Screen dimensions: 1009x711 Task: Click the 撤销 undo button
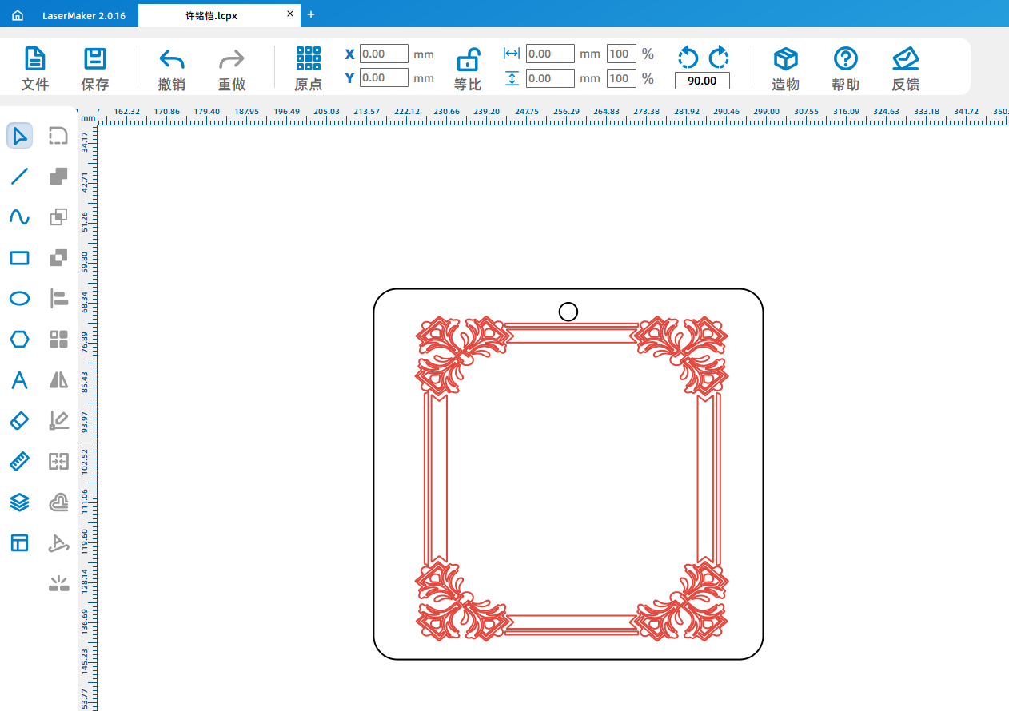pos(172,69)
